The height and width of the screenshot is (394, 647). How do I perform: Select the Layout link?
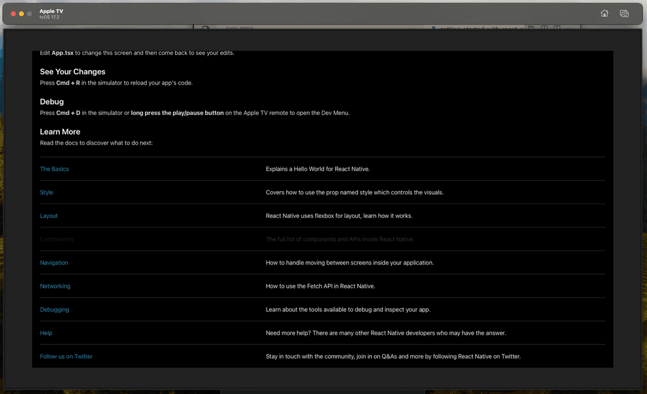click(49, 216)
